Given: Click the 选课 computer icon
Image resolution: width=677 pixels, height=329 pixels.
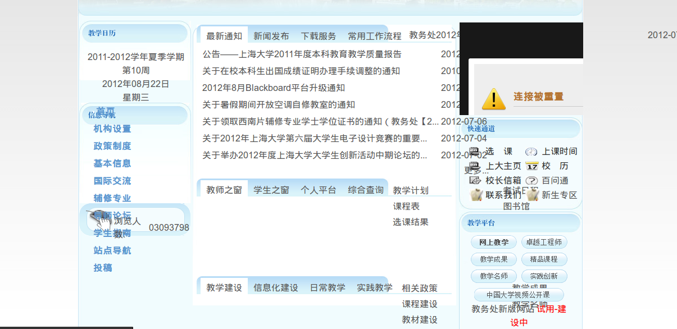Looking at the screenshot, I should (475, 152).
